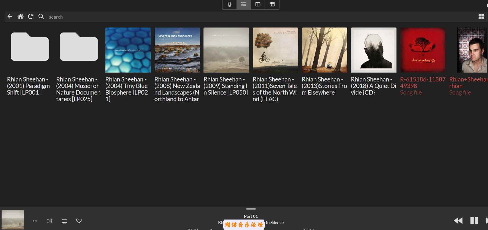Open the A Quiet Divide album cover

(374, 50)
